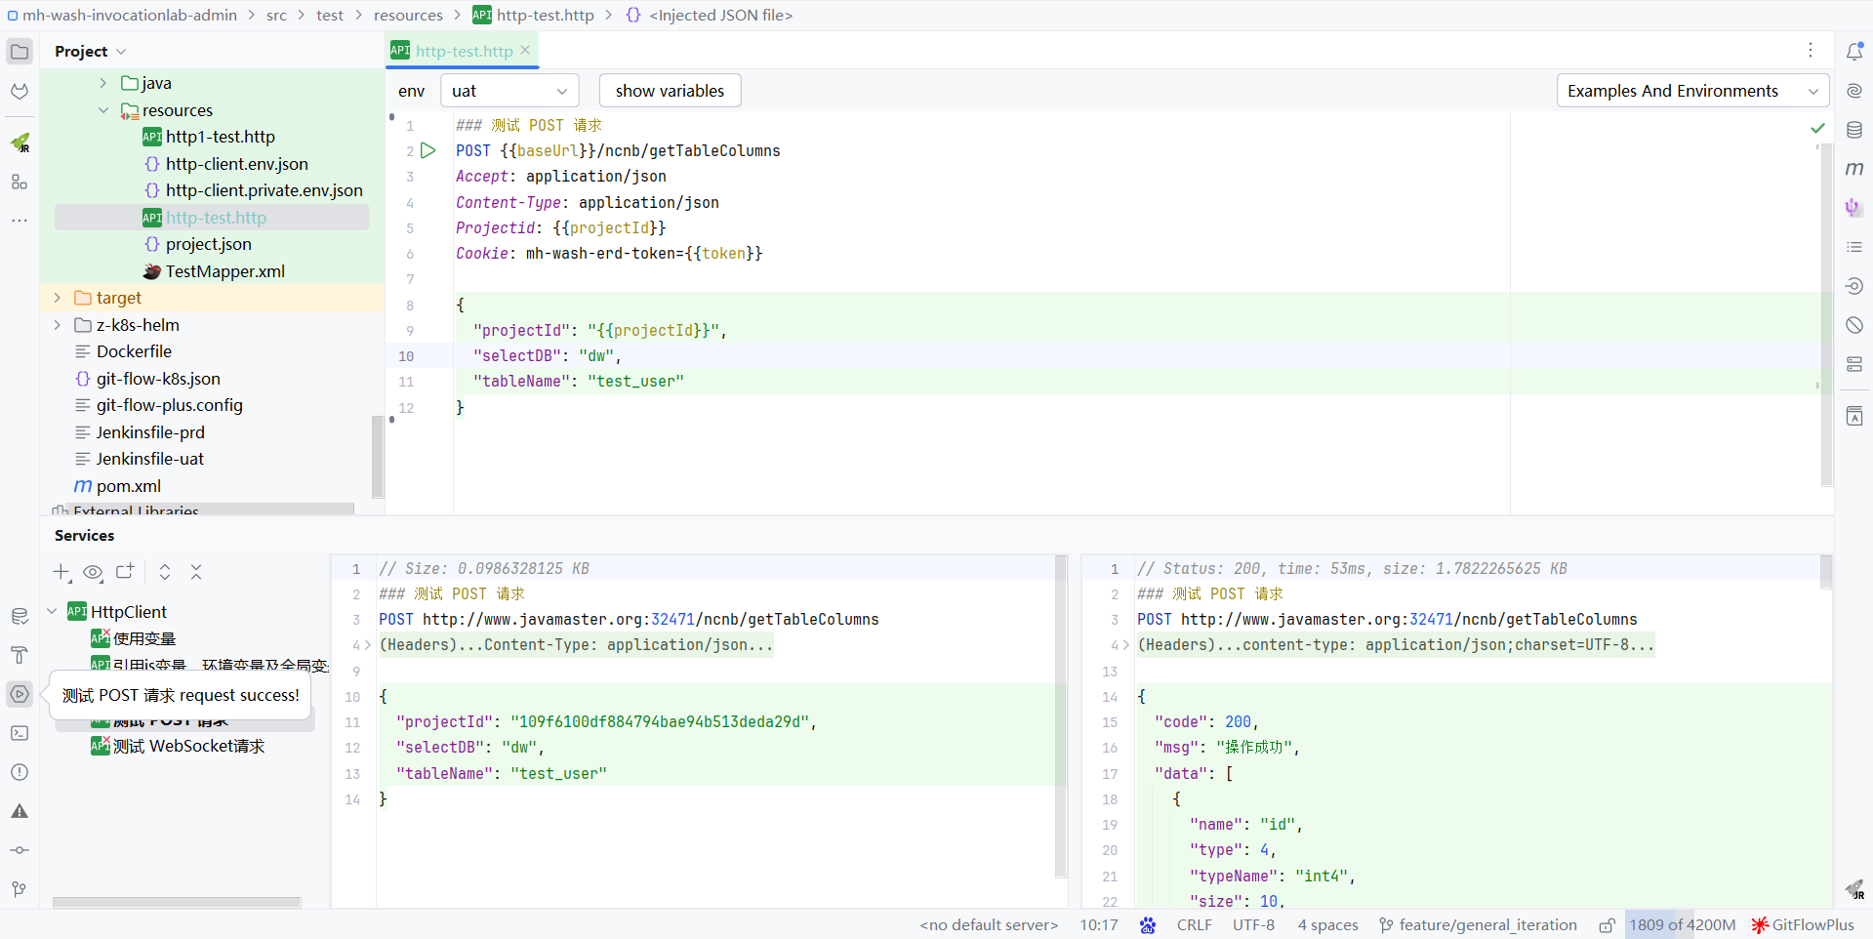Open the Project tool window icon
1873x939 pixels.
20,52
